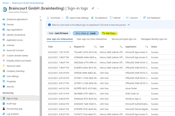Collapse the sidebar with double chevron
This screenshot has height=116, width=175.
pos(40,17)
